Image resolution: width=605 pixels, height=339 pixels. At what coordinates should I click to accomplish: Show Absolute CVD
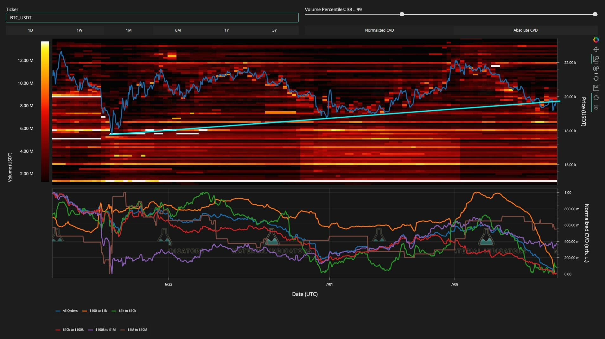point(525,30)
